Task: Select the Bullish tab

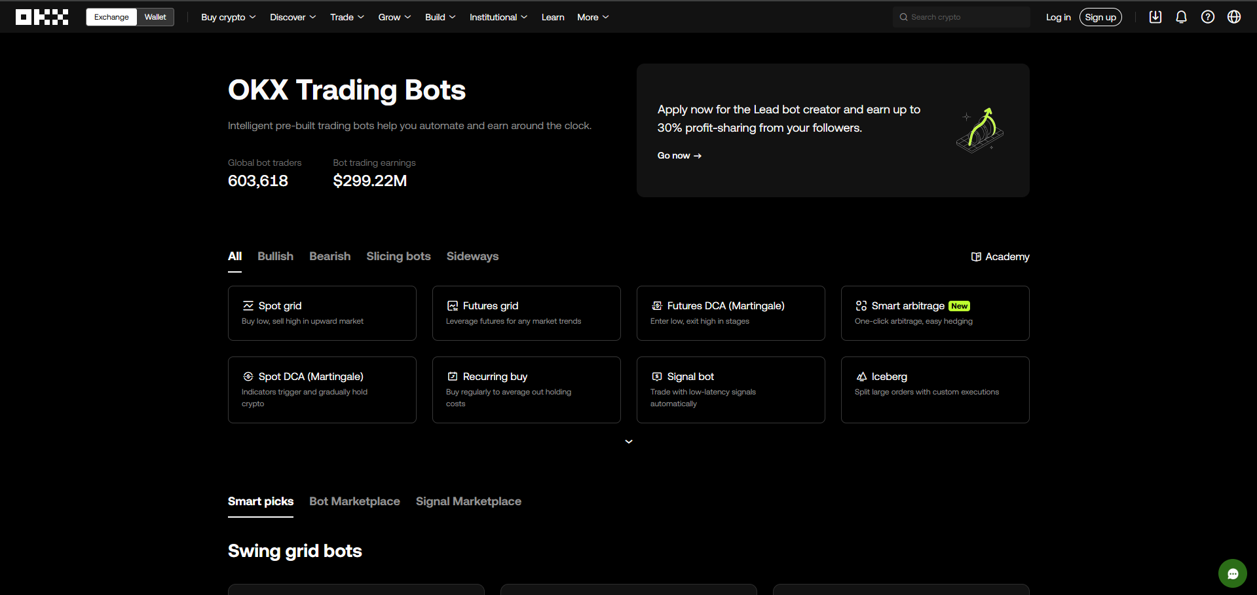Action: (x=275, y=256)
